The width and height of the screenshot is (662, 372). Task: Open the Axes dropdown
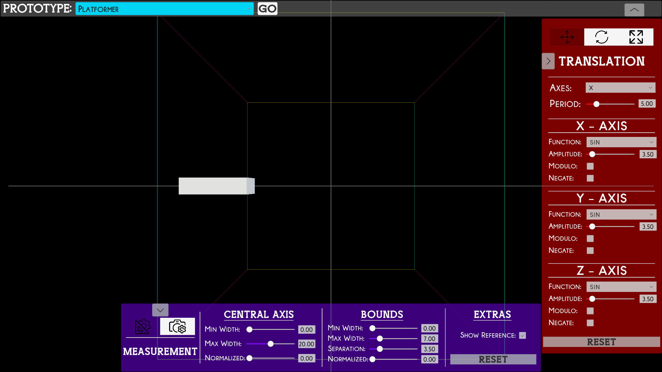[x=620, y=88]
